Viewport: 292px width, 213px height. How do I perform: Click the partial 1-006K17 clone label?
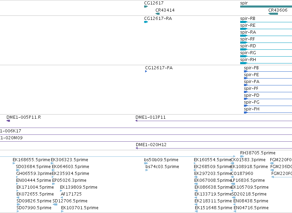[11, 131]
